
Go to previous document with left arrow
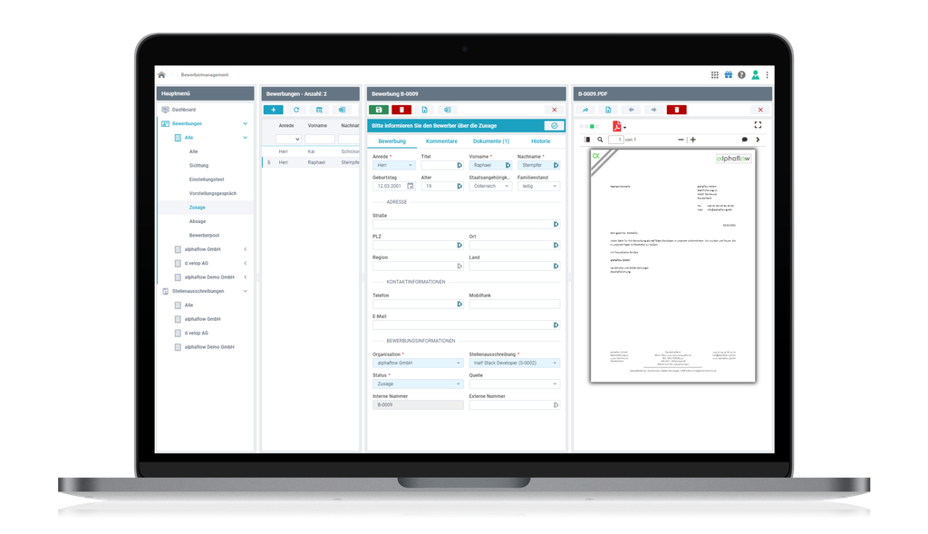point(631,110)
